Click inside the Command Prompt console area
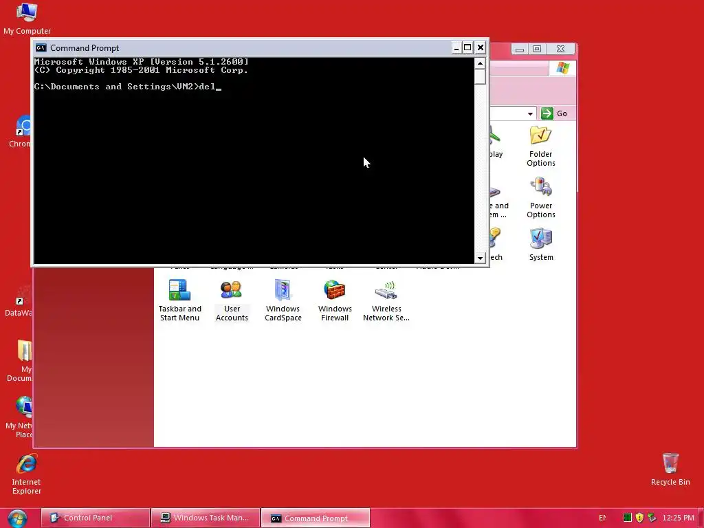This screenshot has width=704, height=528. tap(254, 161)
